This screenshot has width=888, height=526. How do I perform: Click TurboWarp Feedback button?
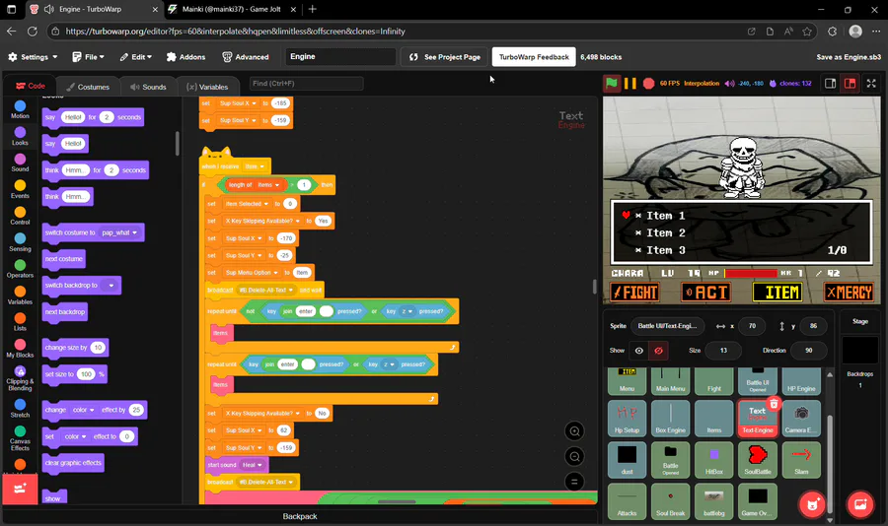pos(534,56)
